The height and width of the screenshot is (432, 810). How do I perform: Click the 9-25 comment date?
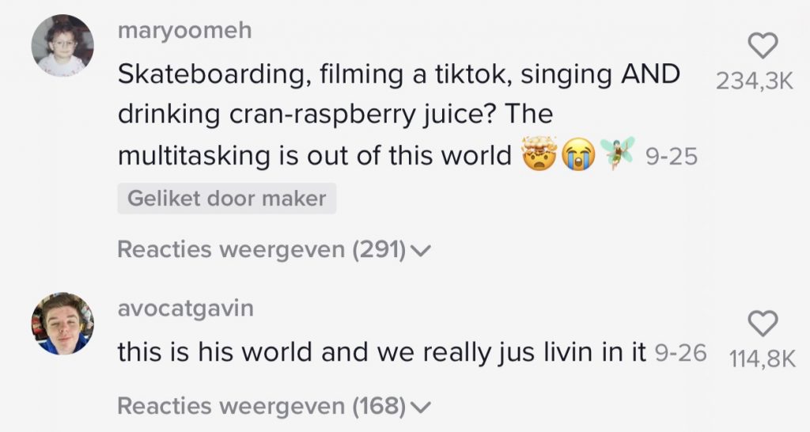coord(671,157)
